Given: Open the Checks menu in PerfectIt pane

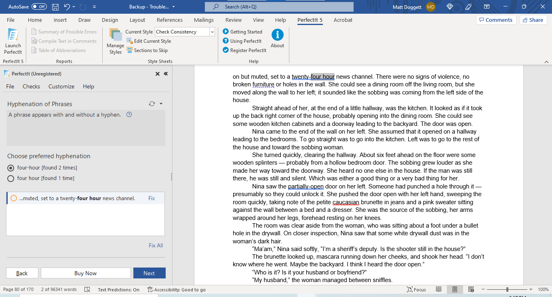Looking at the screenshot, I should (31, 86).
